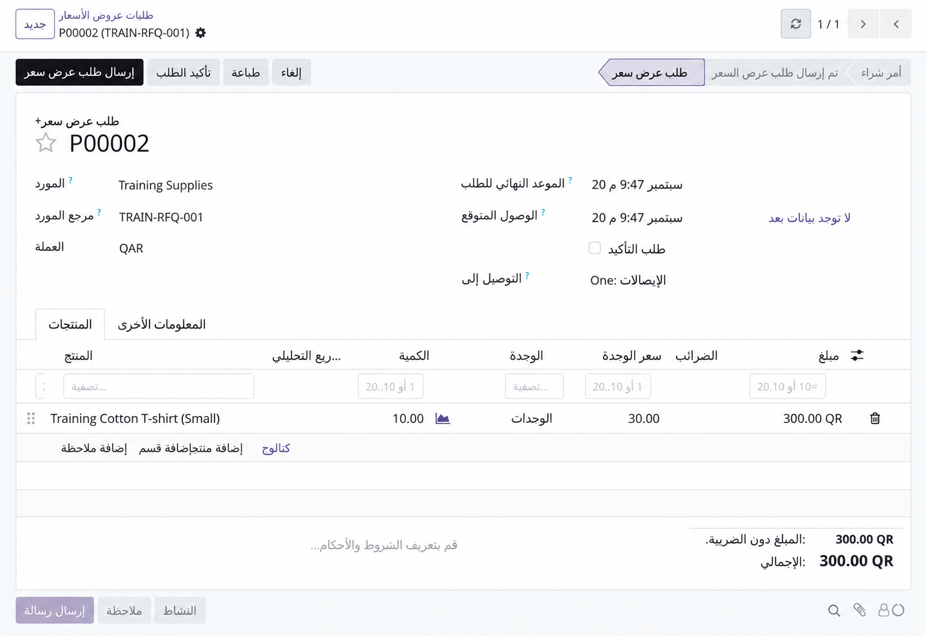This screenshot has height=636, width=926.
Task: Select the طلب عرض سعر status stage
Action: (x=651, y=73)
